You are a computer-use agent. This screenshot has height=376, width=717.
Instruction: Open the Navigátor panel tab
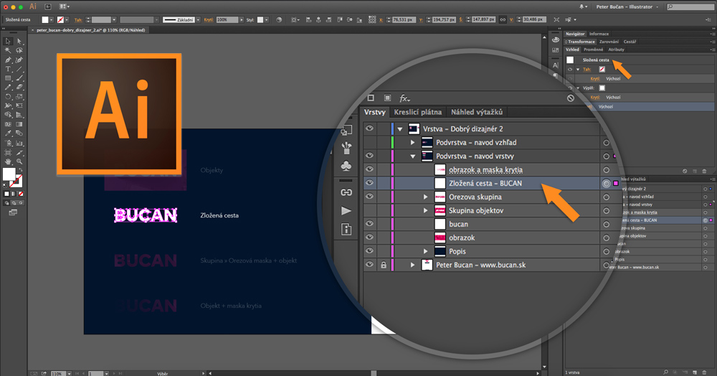tap(575, 34)
